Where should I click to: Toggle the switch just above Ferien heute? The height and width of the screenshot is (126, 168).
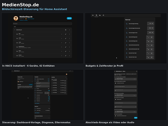click(49, 95)
